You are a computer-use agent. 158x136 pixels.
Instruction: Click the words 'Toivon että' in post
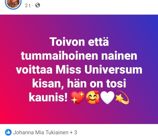tap(79, 42)
